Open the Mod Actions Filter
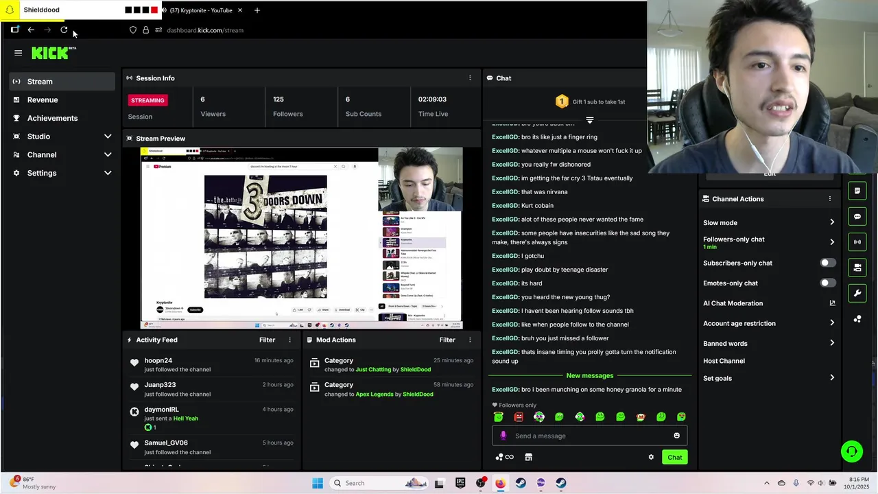 (x=447, y=340)
